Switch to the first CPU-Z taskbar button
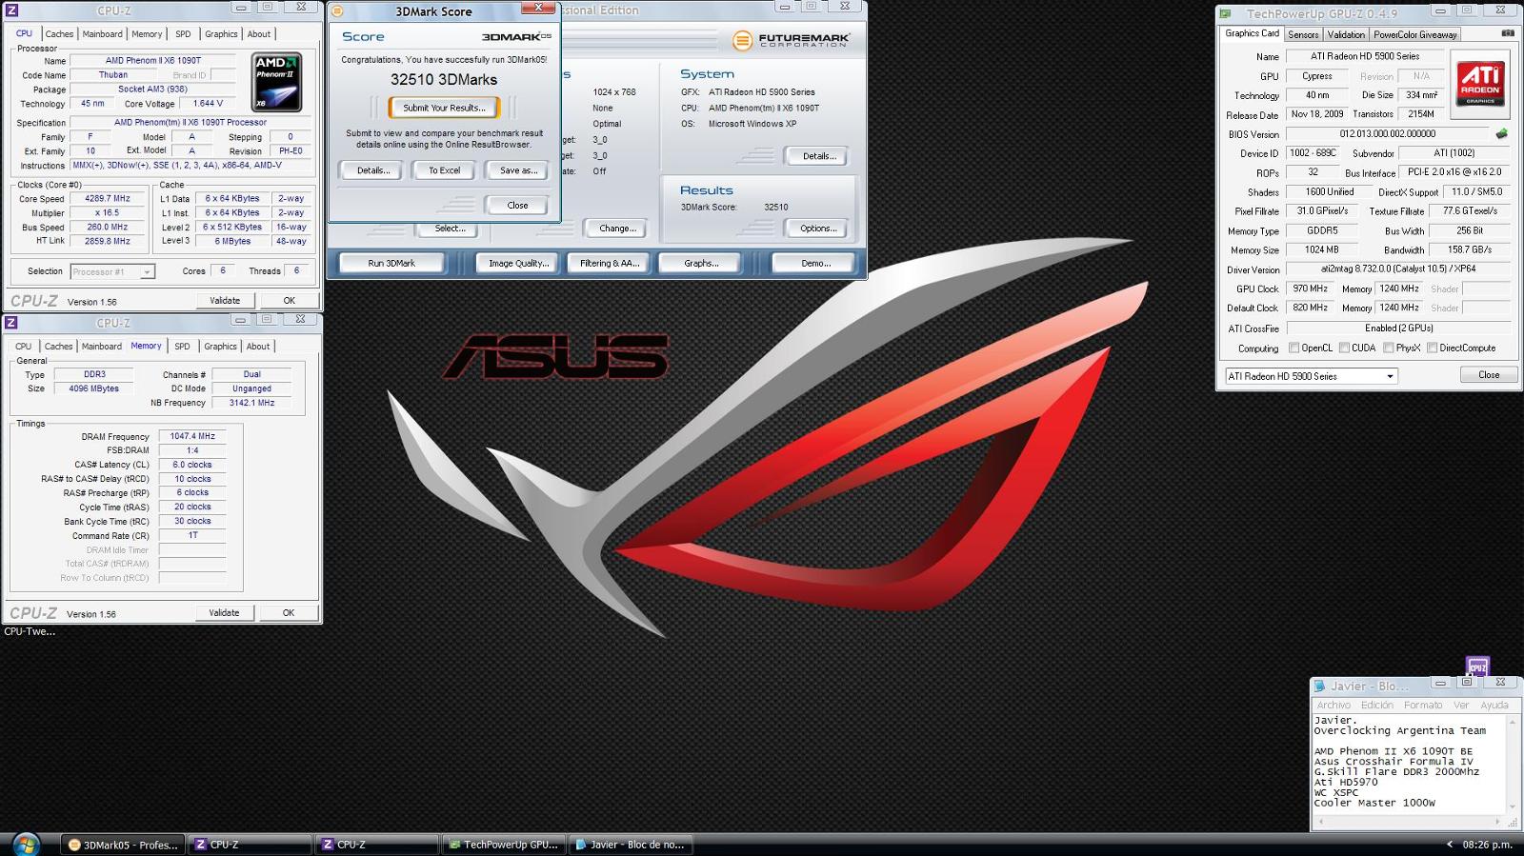The width and height of the screenshot is (1524, 856). click(x=250, y=845)
